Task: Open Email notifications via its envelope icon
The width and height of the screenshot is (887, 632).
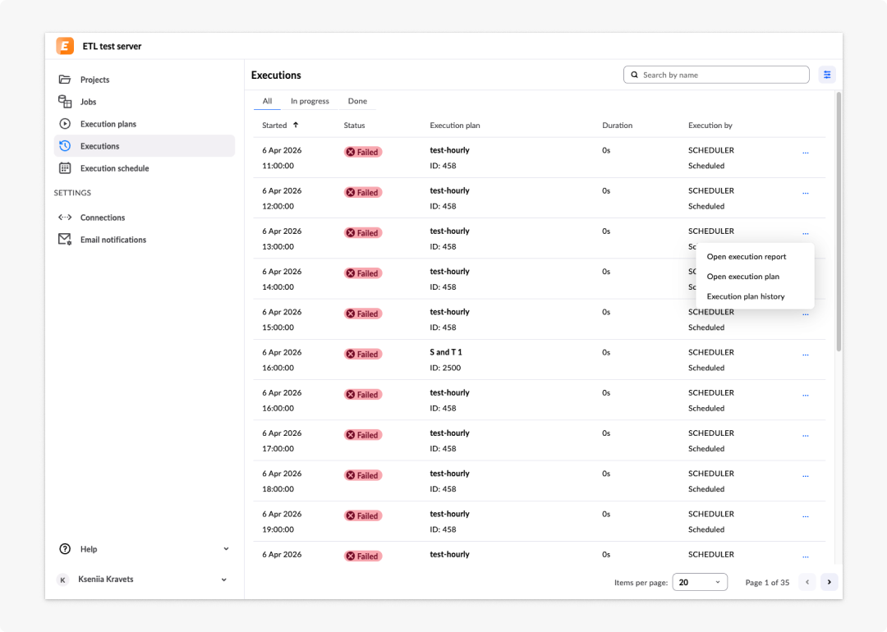Action: 65,239
